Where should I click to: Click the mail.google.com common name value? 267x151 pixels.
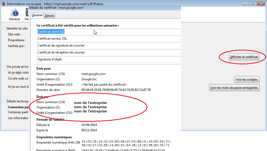(94, 74)
